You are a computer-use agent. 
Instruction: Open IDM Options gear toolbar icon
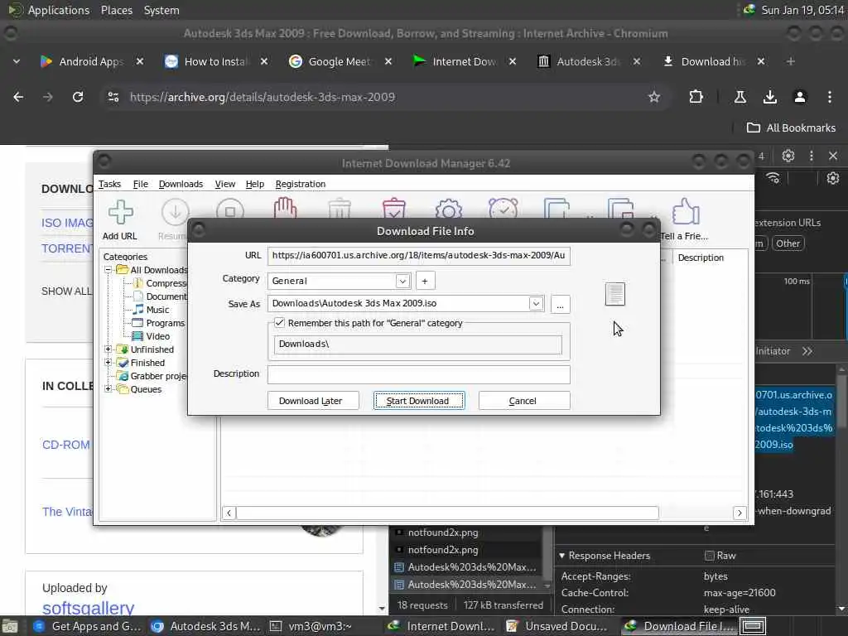pos(448,209)
